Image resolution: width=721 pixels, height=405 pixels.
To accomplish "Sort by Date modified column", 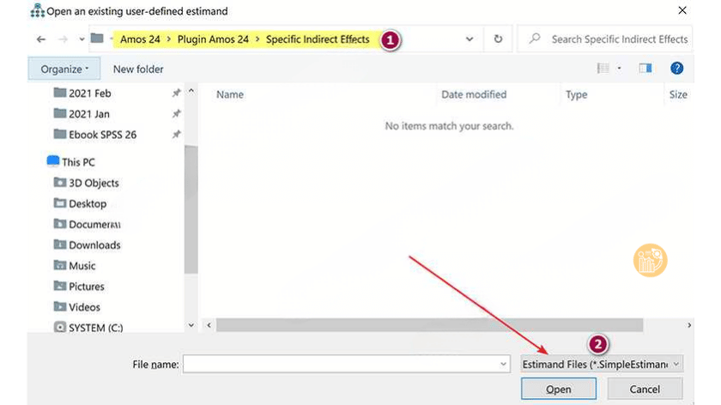I will 474,94.
